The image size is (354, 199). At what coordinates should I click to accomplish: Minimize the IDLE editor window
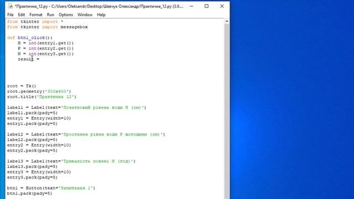(x=191, y=6)
